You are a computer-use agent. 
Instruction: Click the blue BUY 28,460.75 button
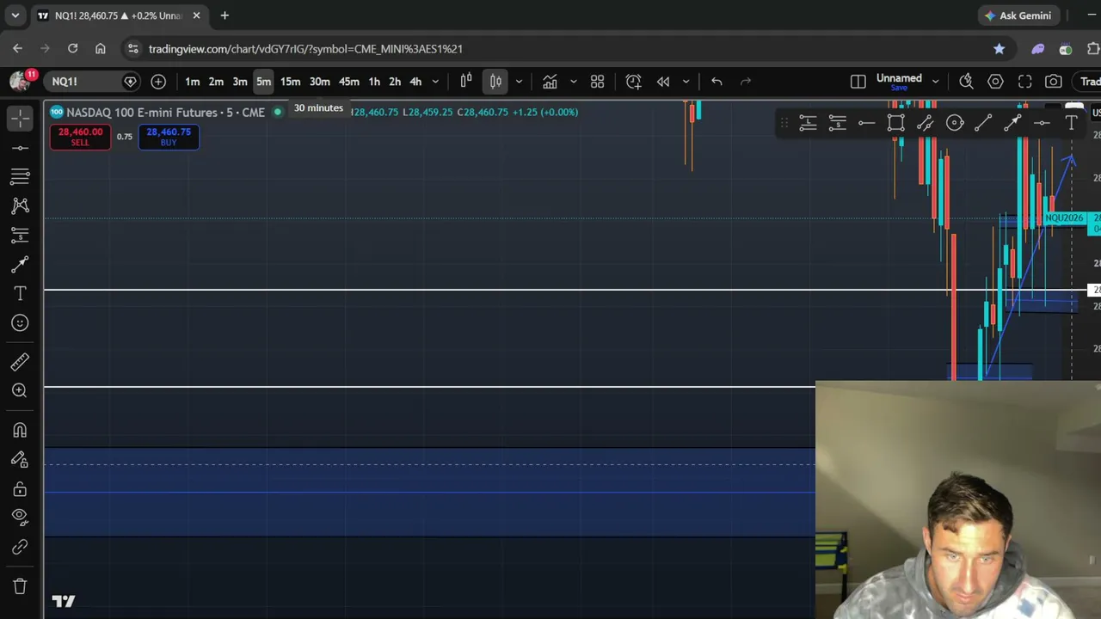169,137
